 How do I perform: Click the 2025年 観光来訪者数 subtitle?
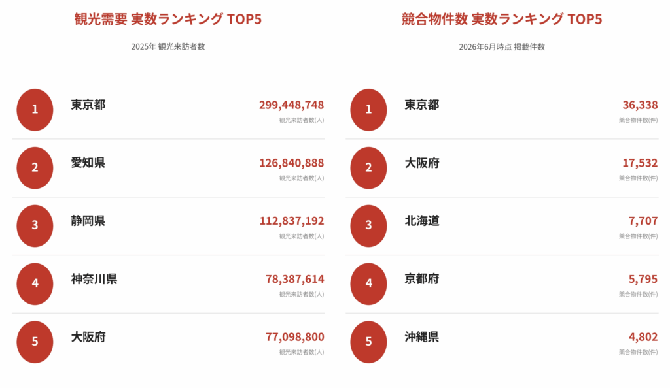[168, 47]
